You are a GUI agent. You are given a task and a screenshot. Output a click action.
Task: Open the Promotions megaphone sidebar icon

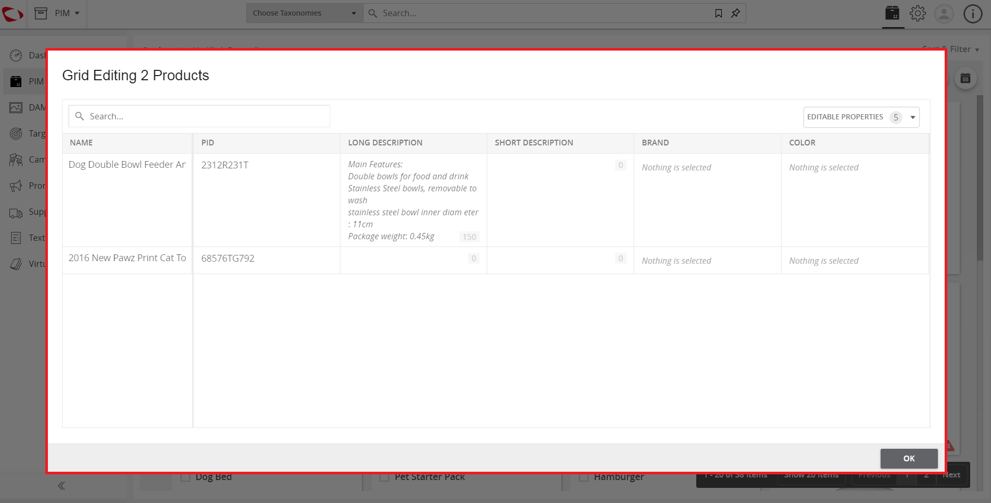[x=16, y=186]
